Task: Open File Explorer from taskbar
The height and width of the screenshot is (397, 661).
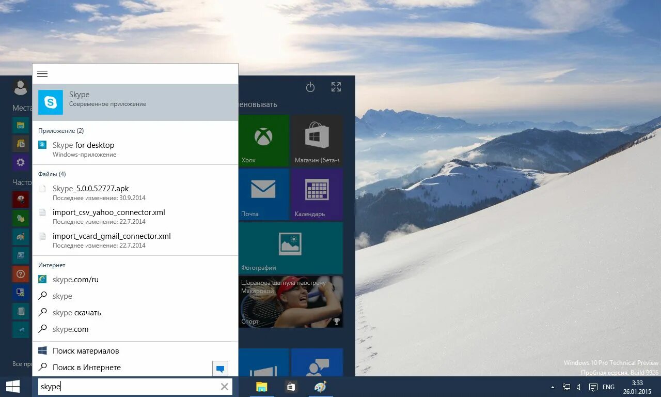Action: [262, 387]
